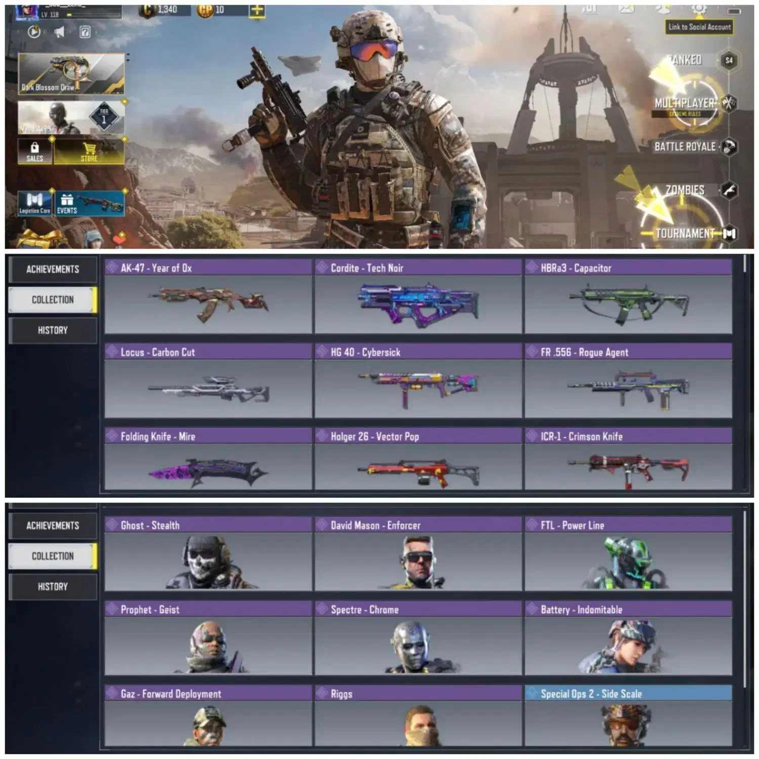Open the Store cart button
759x759 pixels.
(89, 151)
